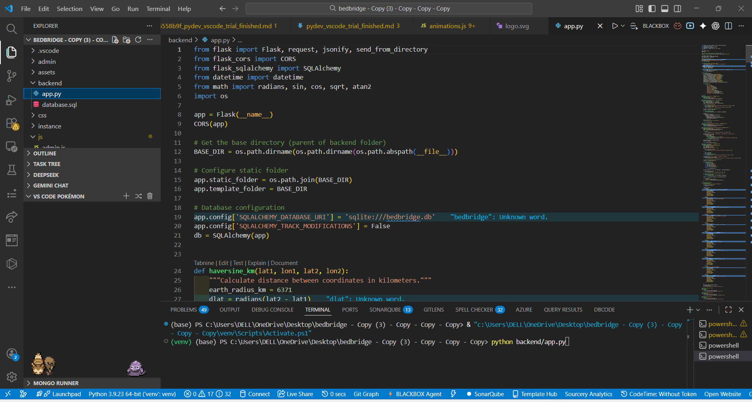Open the Terminal menu
Screen dimensions: 752x402
click(x=158, y=9)
